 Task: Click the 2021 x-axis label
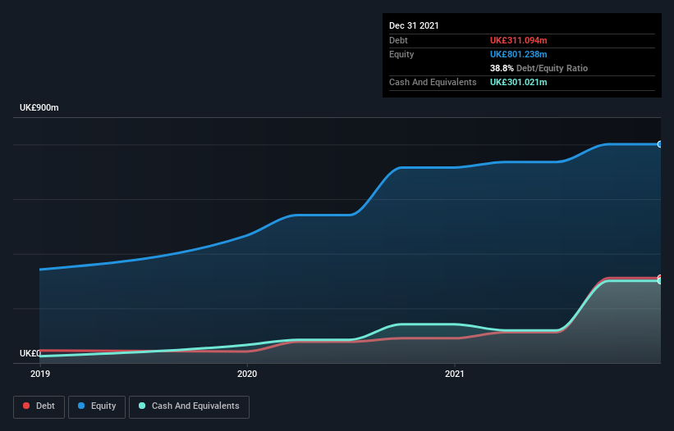(454, 374)
